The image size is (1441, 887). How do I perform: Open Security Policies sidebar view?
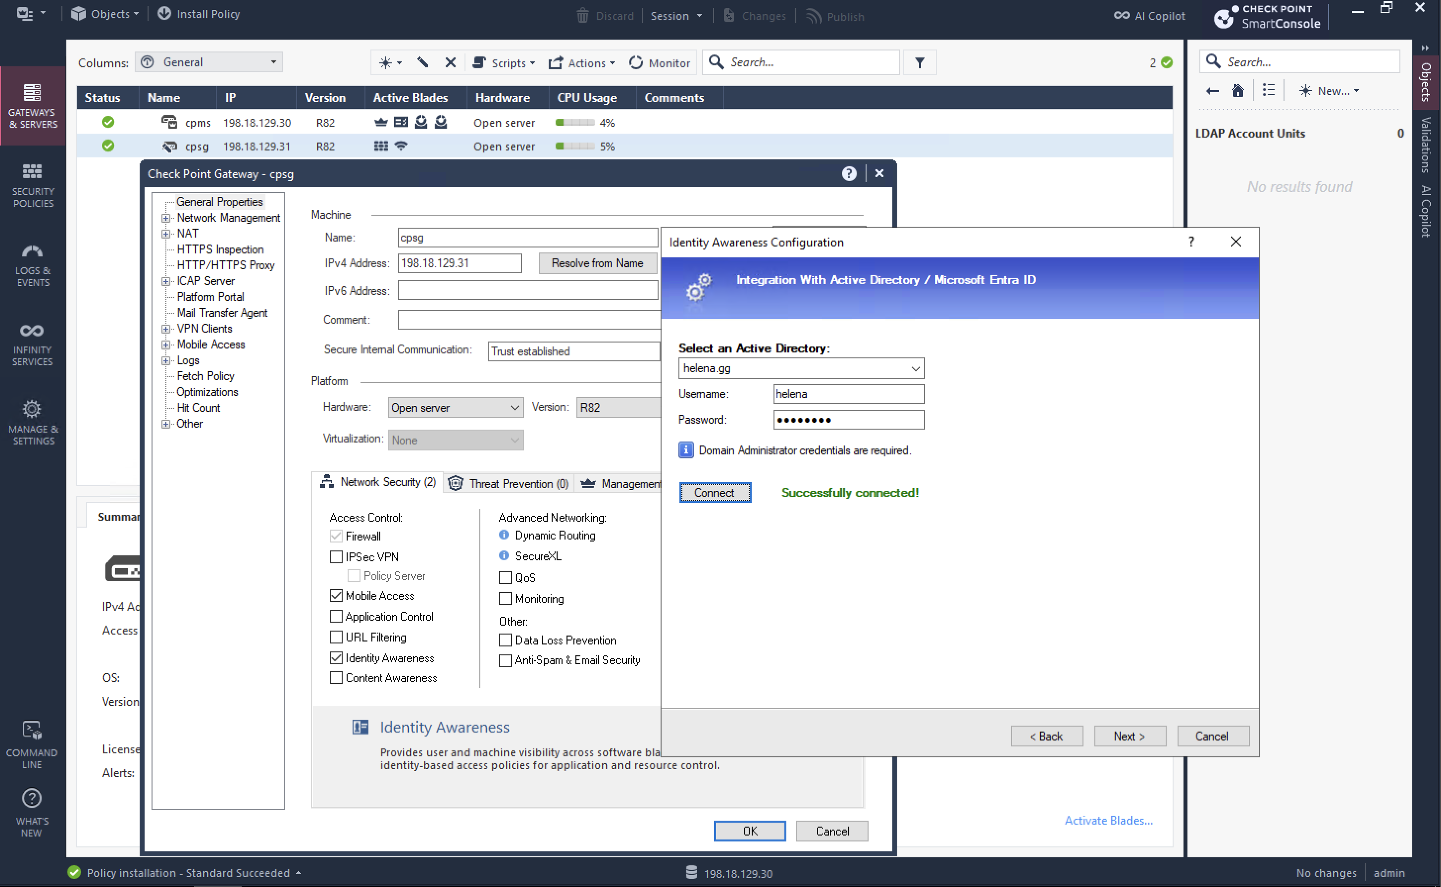(x=33, y=185)
